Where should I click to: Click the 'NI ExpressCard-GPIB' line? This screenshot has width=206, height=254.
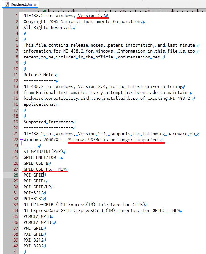(102, 210)
